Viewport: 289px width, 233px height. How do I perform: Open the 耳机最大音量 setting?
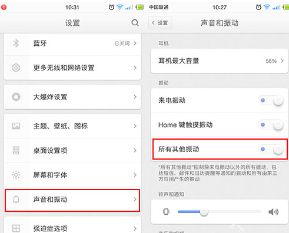click(x=220, y=61)
